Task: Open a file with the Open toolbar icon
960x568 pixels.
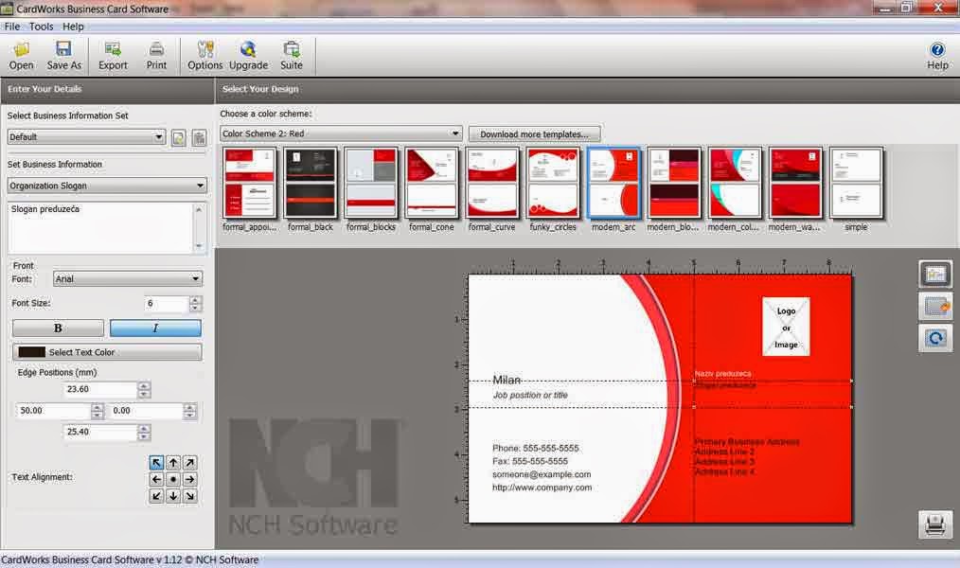Action: click(22, 56)
